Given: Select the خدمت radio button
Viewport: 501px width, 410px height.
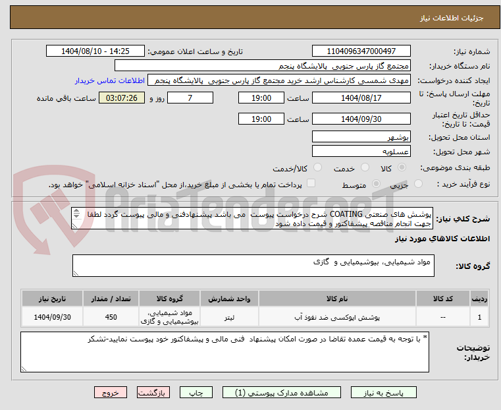Looking at the screenshot, I should [x=365, y=167].
